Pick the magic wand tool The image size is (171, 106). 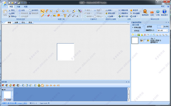[x=68, y=11]
